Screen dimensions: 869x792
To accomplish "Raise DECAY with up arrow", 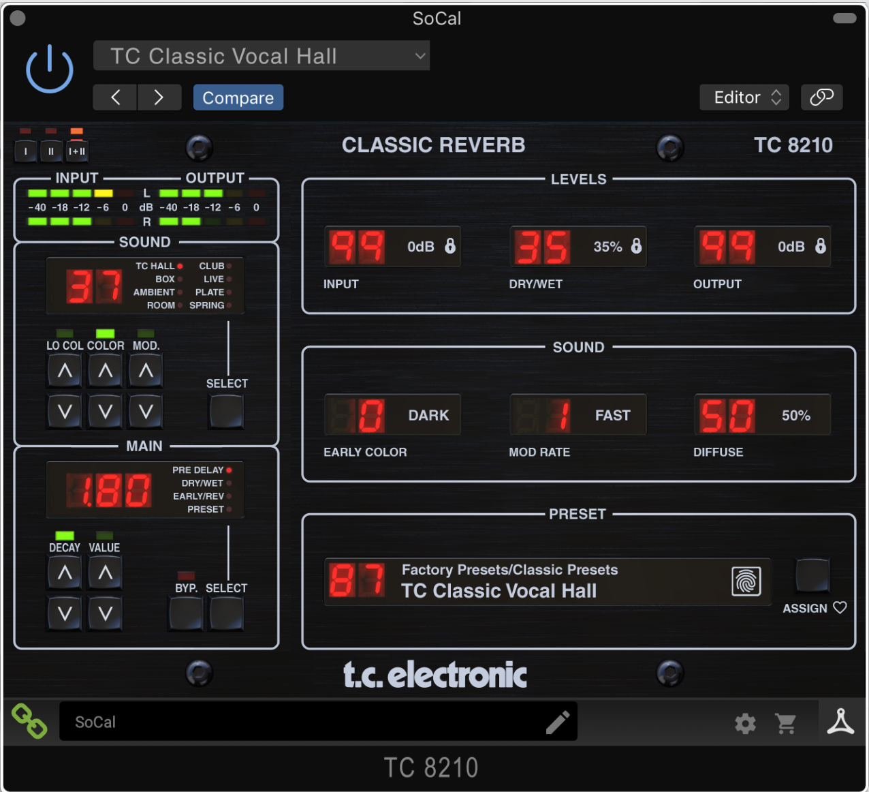I will point(65,573).
